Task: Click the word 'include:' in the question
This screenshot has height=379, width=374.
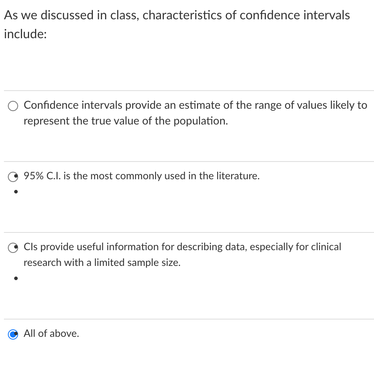Action: click(24, 34)
